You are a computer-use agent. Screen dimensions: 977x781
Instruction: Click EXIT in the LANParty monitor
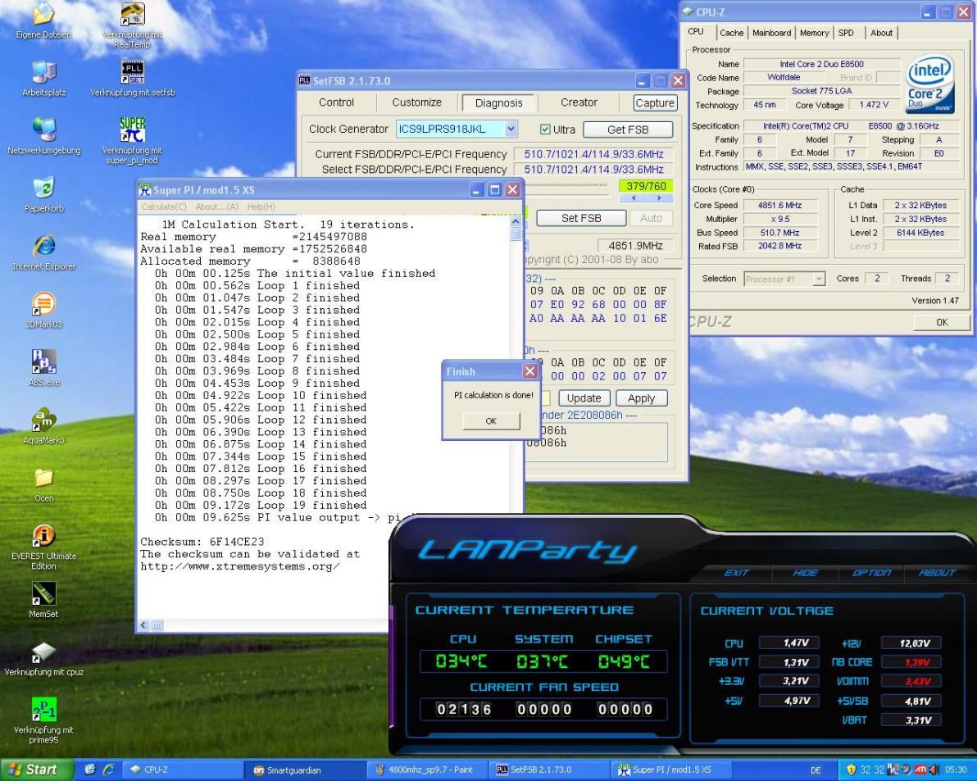click(736, 572)
